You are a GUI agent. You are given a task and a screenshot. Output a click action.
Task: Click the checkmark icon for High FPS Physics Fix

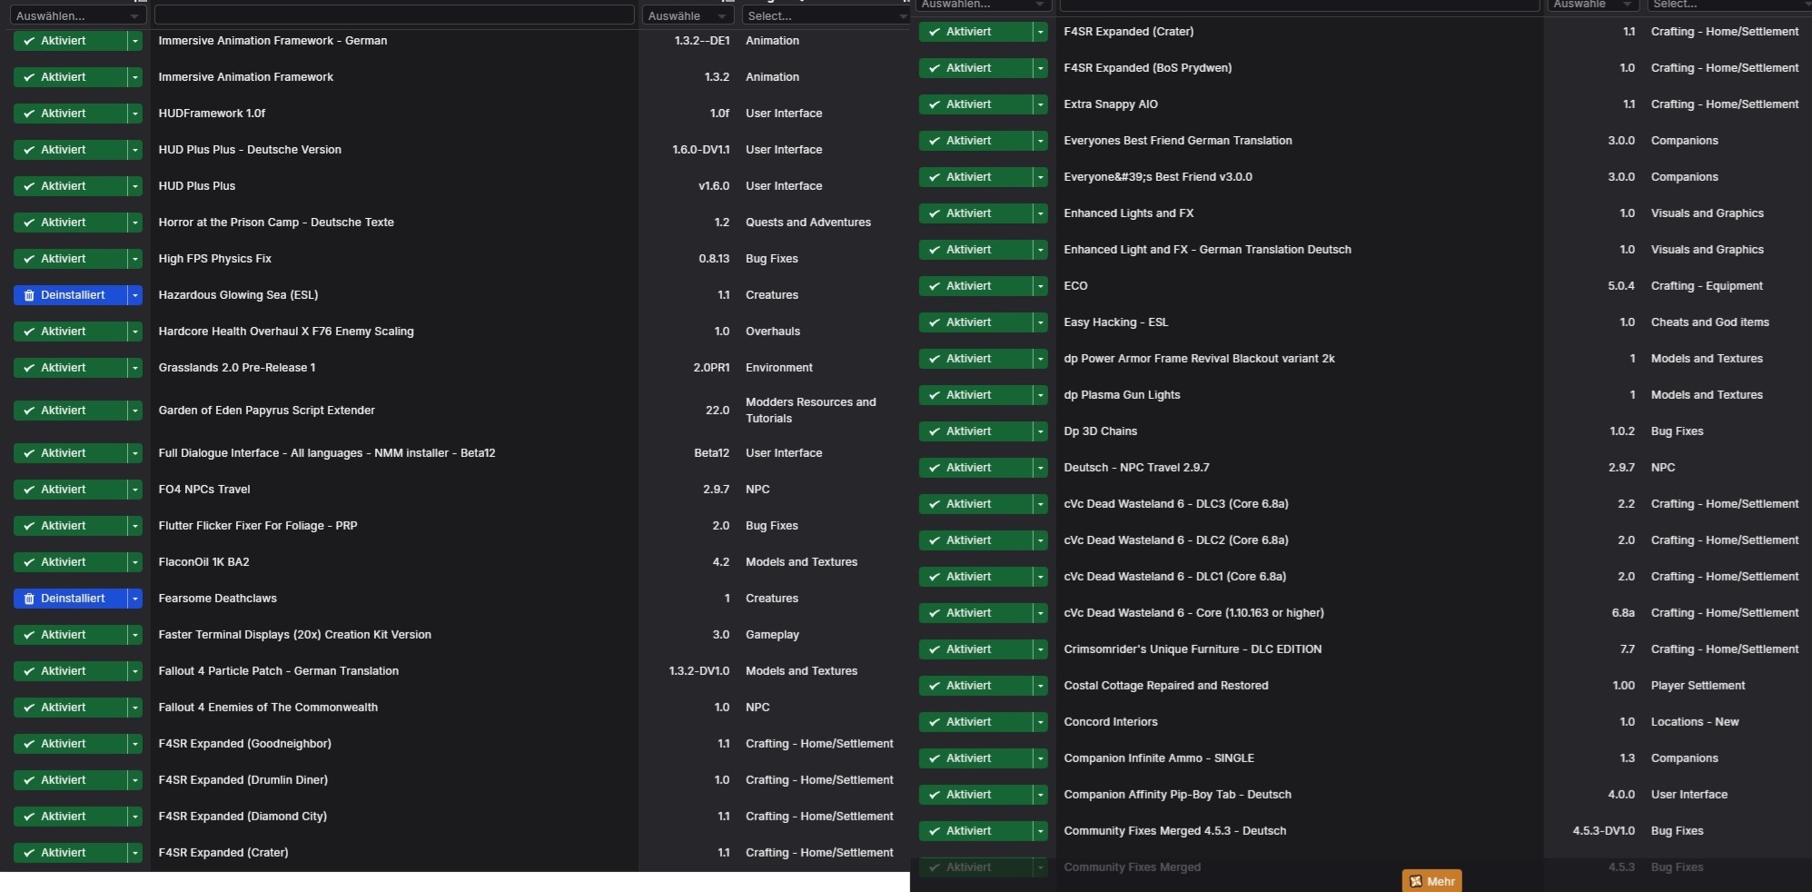[x=29, y=259]
